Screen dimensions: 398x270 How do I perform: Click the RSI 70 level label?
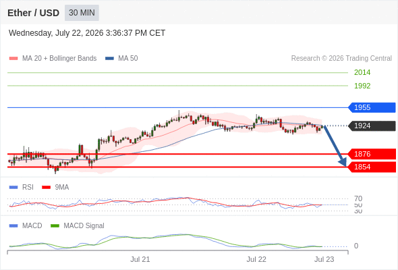point(358,198)
